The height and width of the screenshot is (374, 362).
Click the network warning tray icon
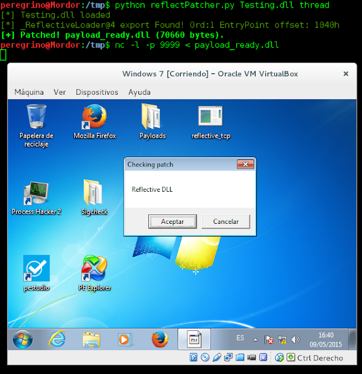pyautogui.click(x=282, y=340)
